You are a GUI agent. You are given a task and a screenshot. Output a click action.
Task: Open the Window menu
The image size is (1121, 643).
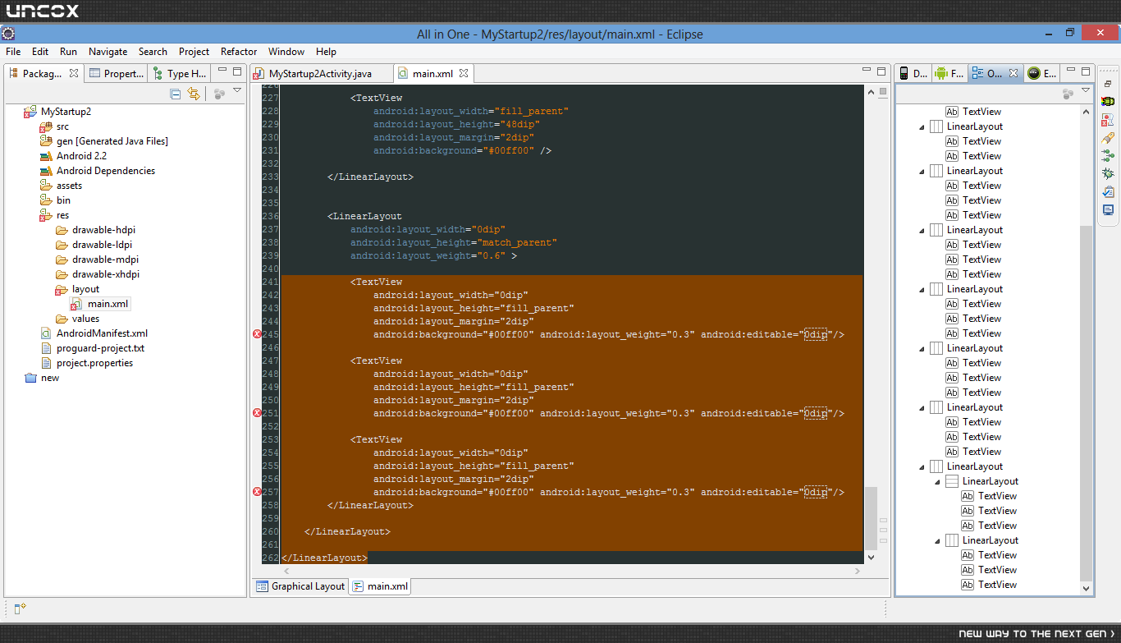[286, 52]
